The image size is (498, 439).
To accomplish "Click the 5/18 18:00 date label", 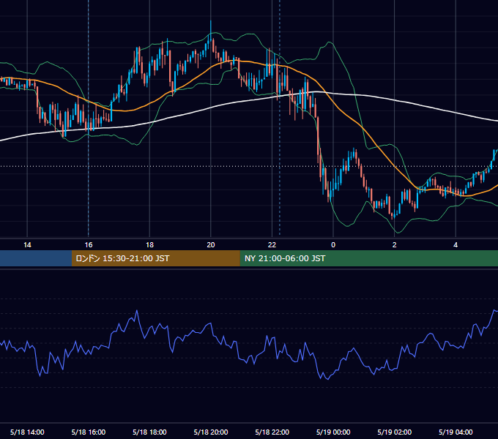I will pos(149,432).
